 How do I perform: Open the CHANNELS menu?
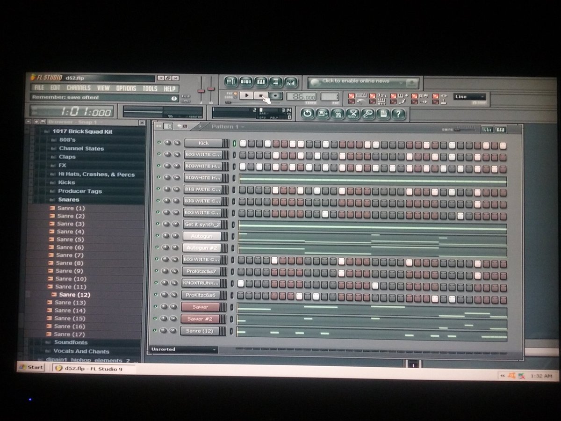(x=79, y=88)
